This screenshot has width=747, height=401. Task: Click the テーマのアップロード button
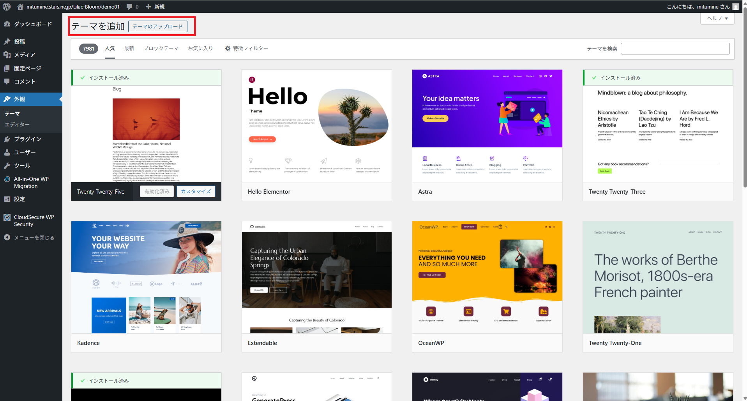[x=157, y=26]
